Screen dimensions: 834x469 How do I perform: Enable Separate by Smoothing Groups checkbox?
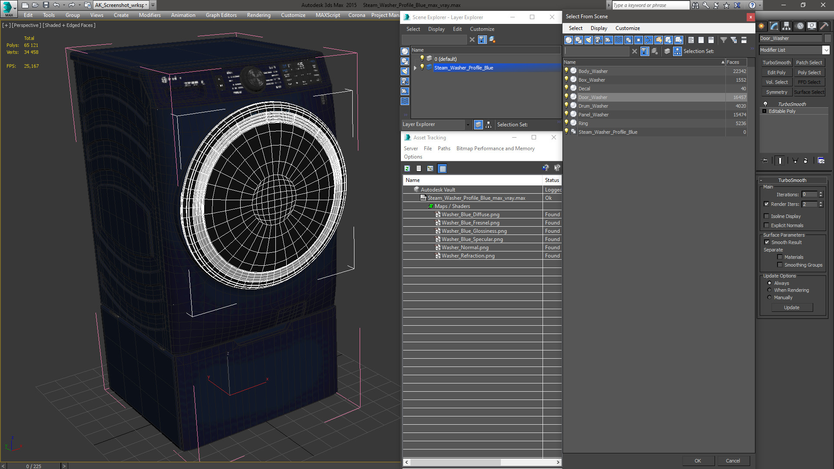[780, 265]
